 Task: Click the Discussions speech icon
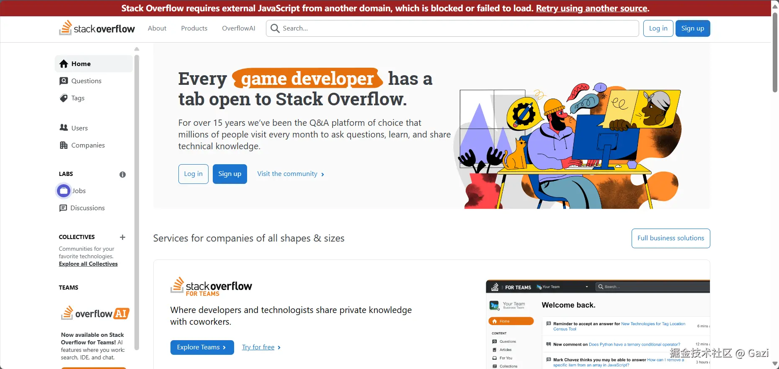click(63, 208)
